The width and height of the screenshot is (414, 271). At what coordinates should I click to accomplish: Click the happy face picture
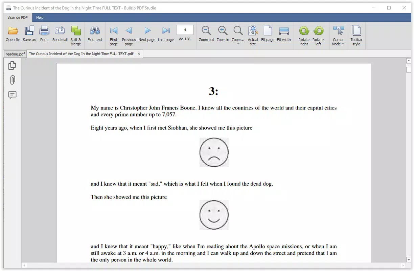click(x=214, y=215)
